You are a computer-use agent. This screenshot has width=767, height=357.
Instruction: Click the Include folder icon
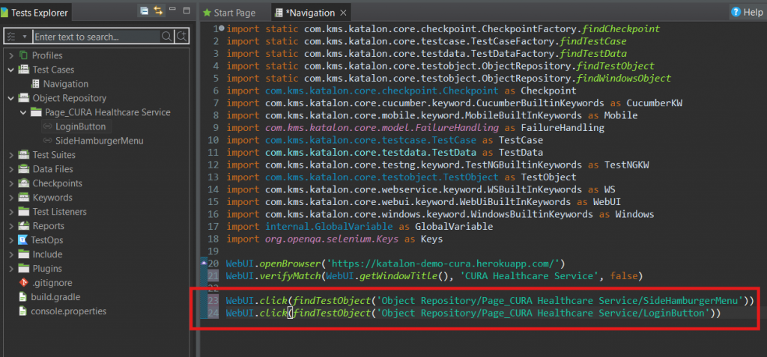[x=23, y=254]
